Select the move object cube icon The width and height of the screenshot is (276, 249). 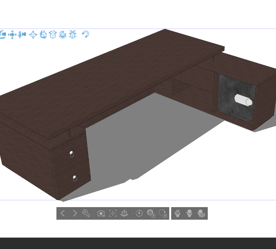[x=33, y=35]
